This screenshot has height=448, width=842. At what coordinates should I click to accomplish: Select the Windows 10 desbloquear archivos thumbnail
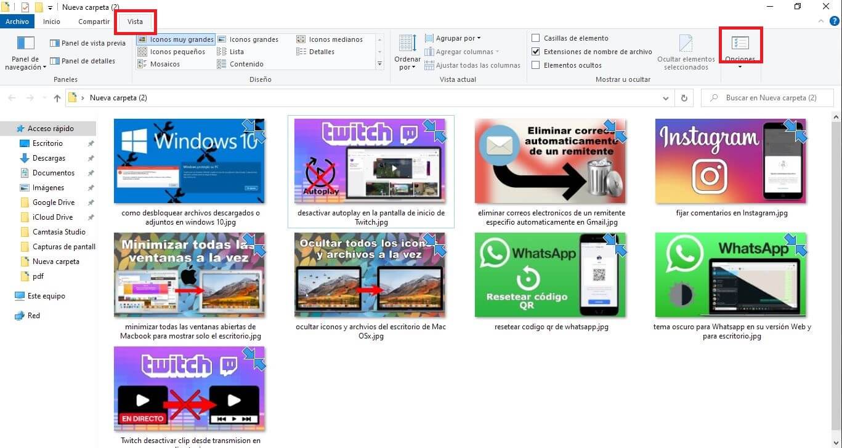tap(190, 161)
